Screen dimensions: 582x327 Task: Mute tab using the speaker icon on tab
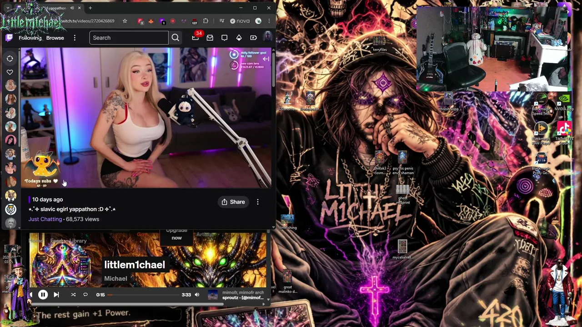pyautogui.click(x=72, y=8)
